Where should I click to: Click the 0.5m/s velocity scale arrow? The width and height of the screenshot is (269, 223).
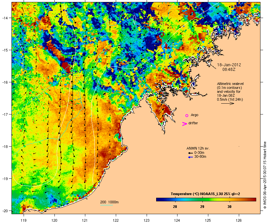coord(228,103)
